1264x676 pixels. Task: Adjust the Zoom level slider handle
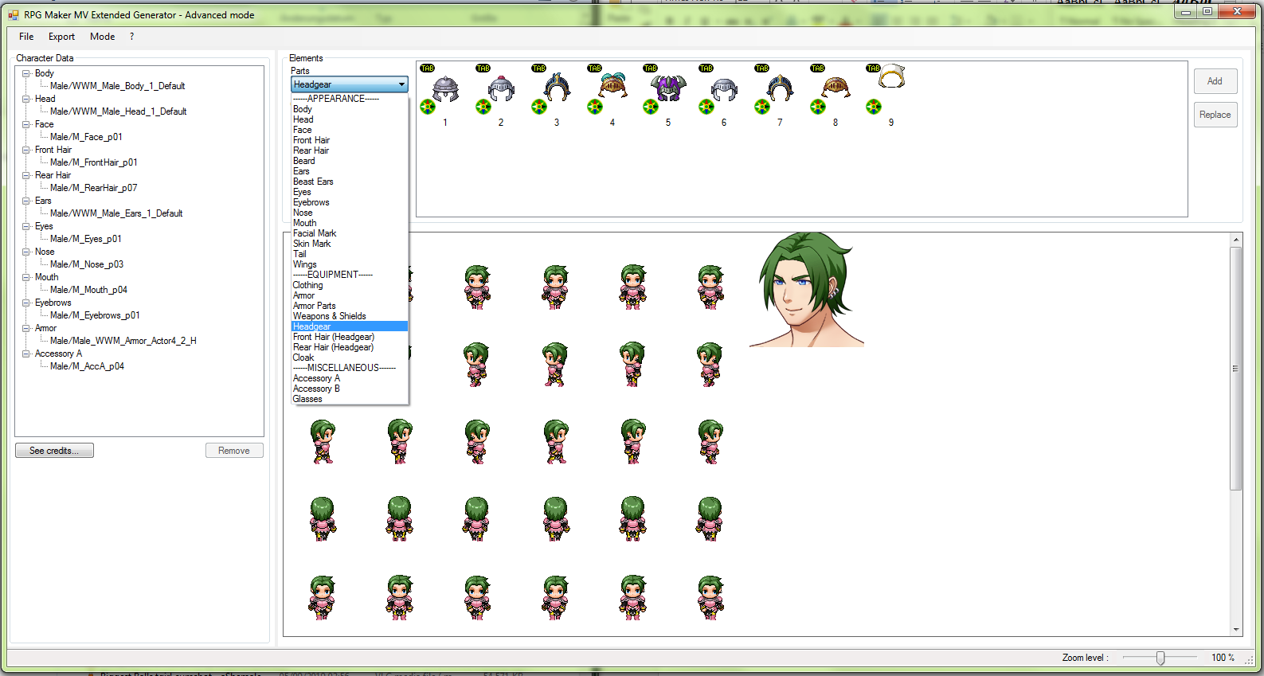[1160, 658]
